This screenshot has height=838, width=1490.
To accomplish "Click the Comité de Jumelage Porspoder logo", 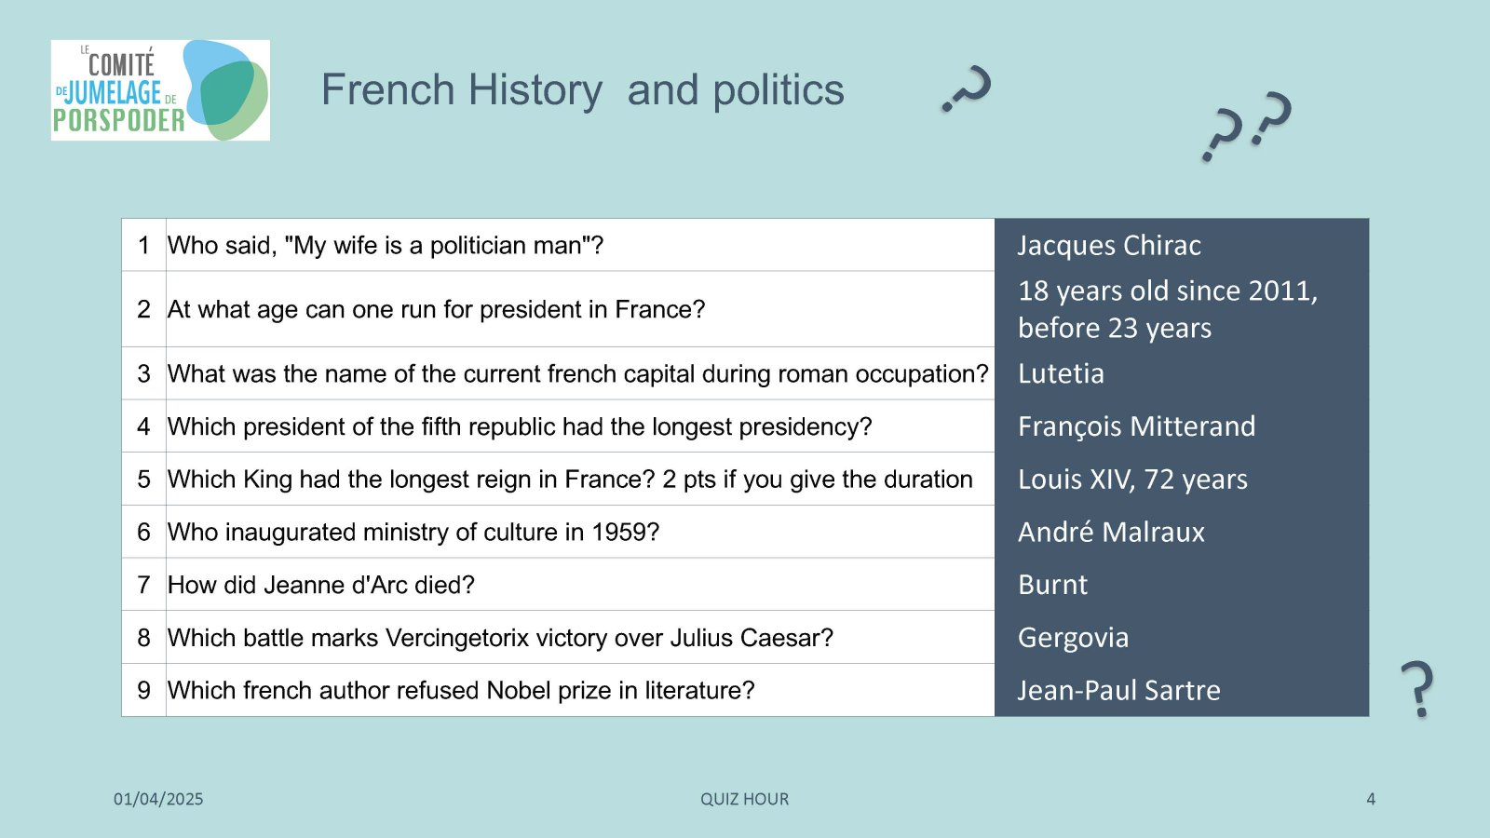I will (x=160, y=90).
